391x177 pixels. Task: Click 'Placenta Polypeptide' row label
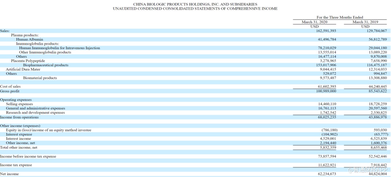[x=28, y=61]
